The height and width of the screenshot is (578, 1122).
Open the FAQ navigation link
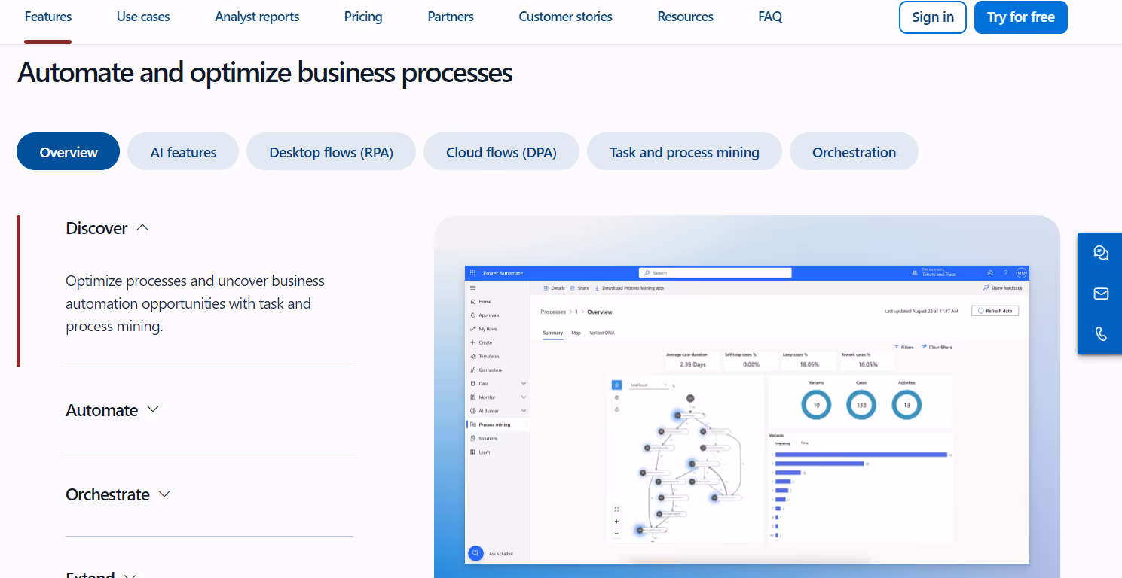click(770, 17)
